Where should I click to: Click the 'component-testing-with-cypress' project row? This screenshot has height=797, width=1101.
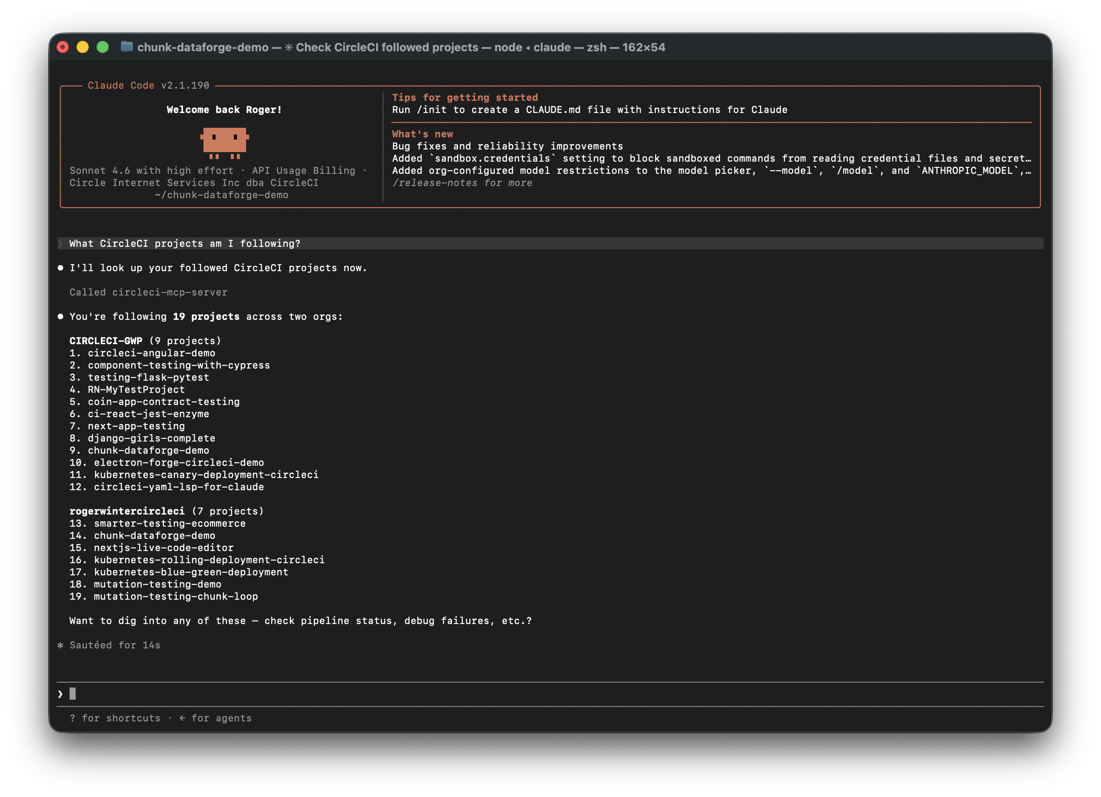(x=170, y=365)
